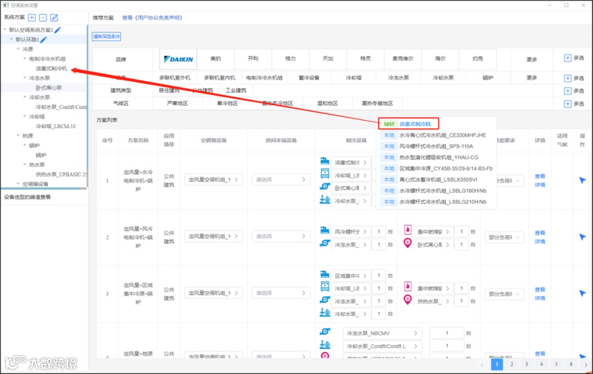Viewport: 593px width, 374px height.
Task: Choose 风冷螺杆式冷水机组_SPS-110A option
Action: click(x=436, y=146)
